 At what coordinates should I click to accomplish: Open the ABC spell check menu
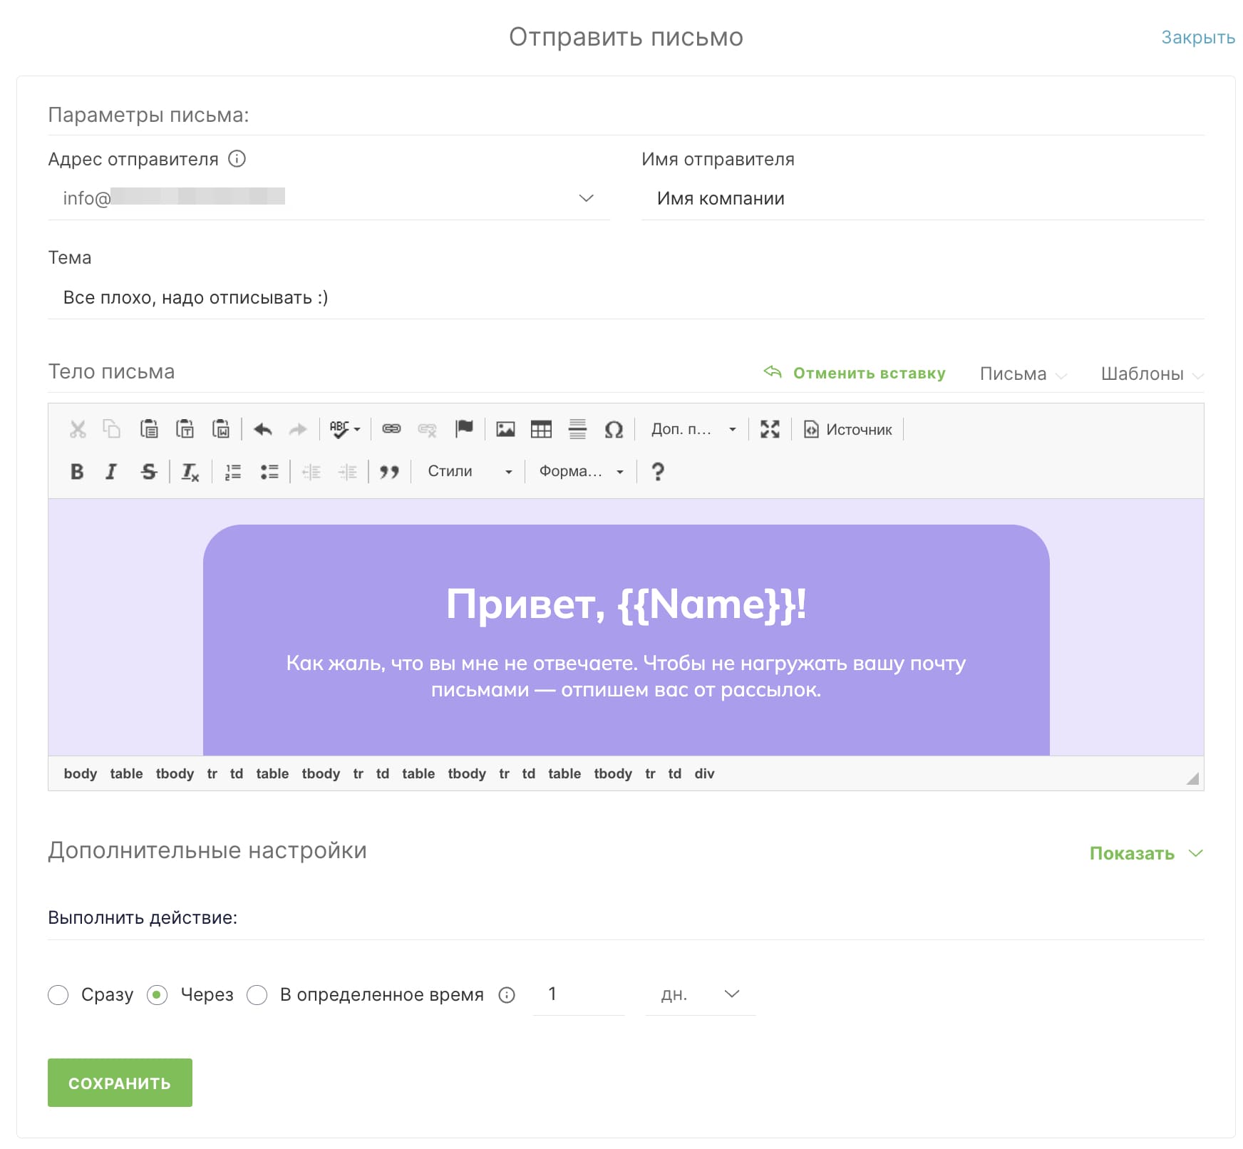345,429
